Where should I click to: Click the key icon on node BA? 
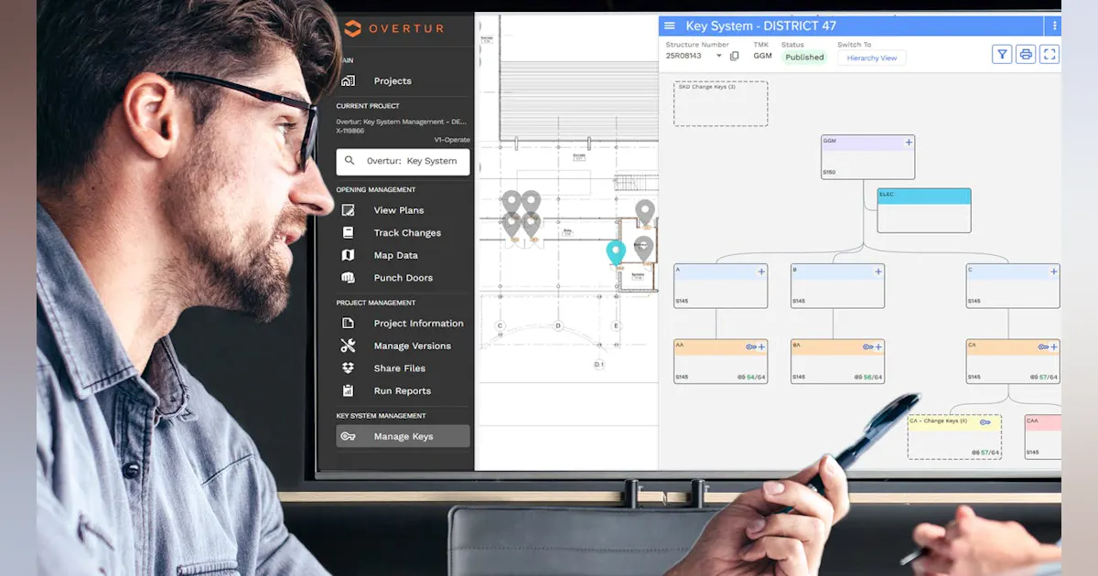point(868,347)
